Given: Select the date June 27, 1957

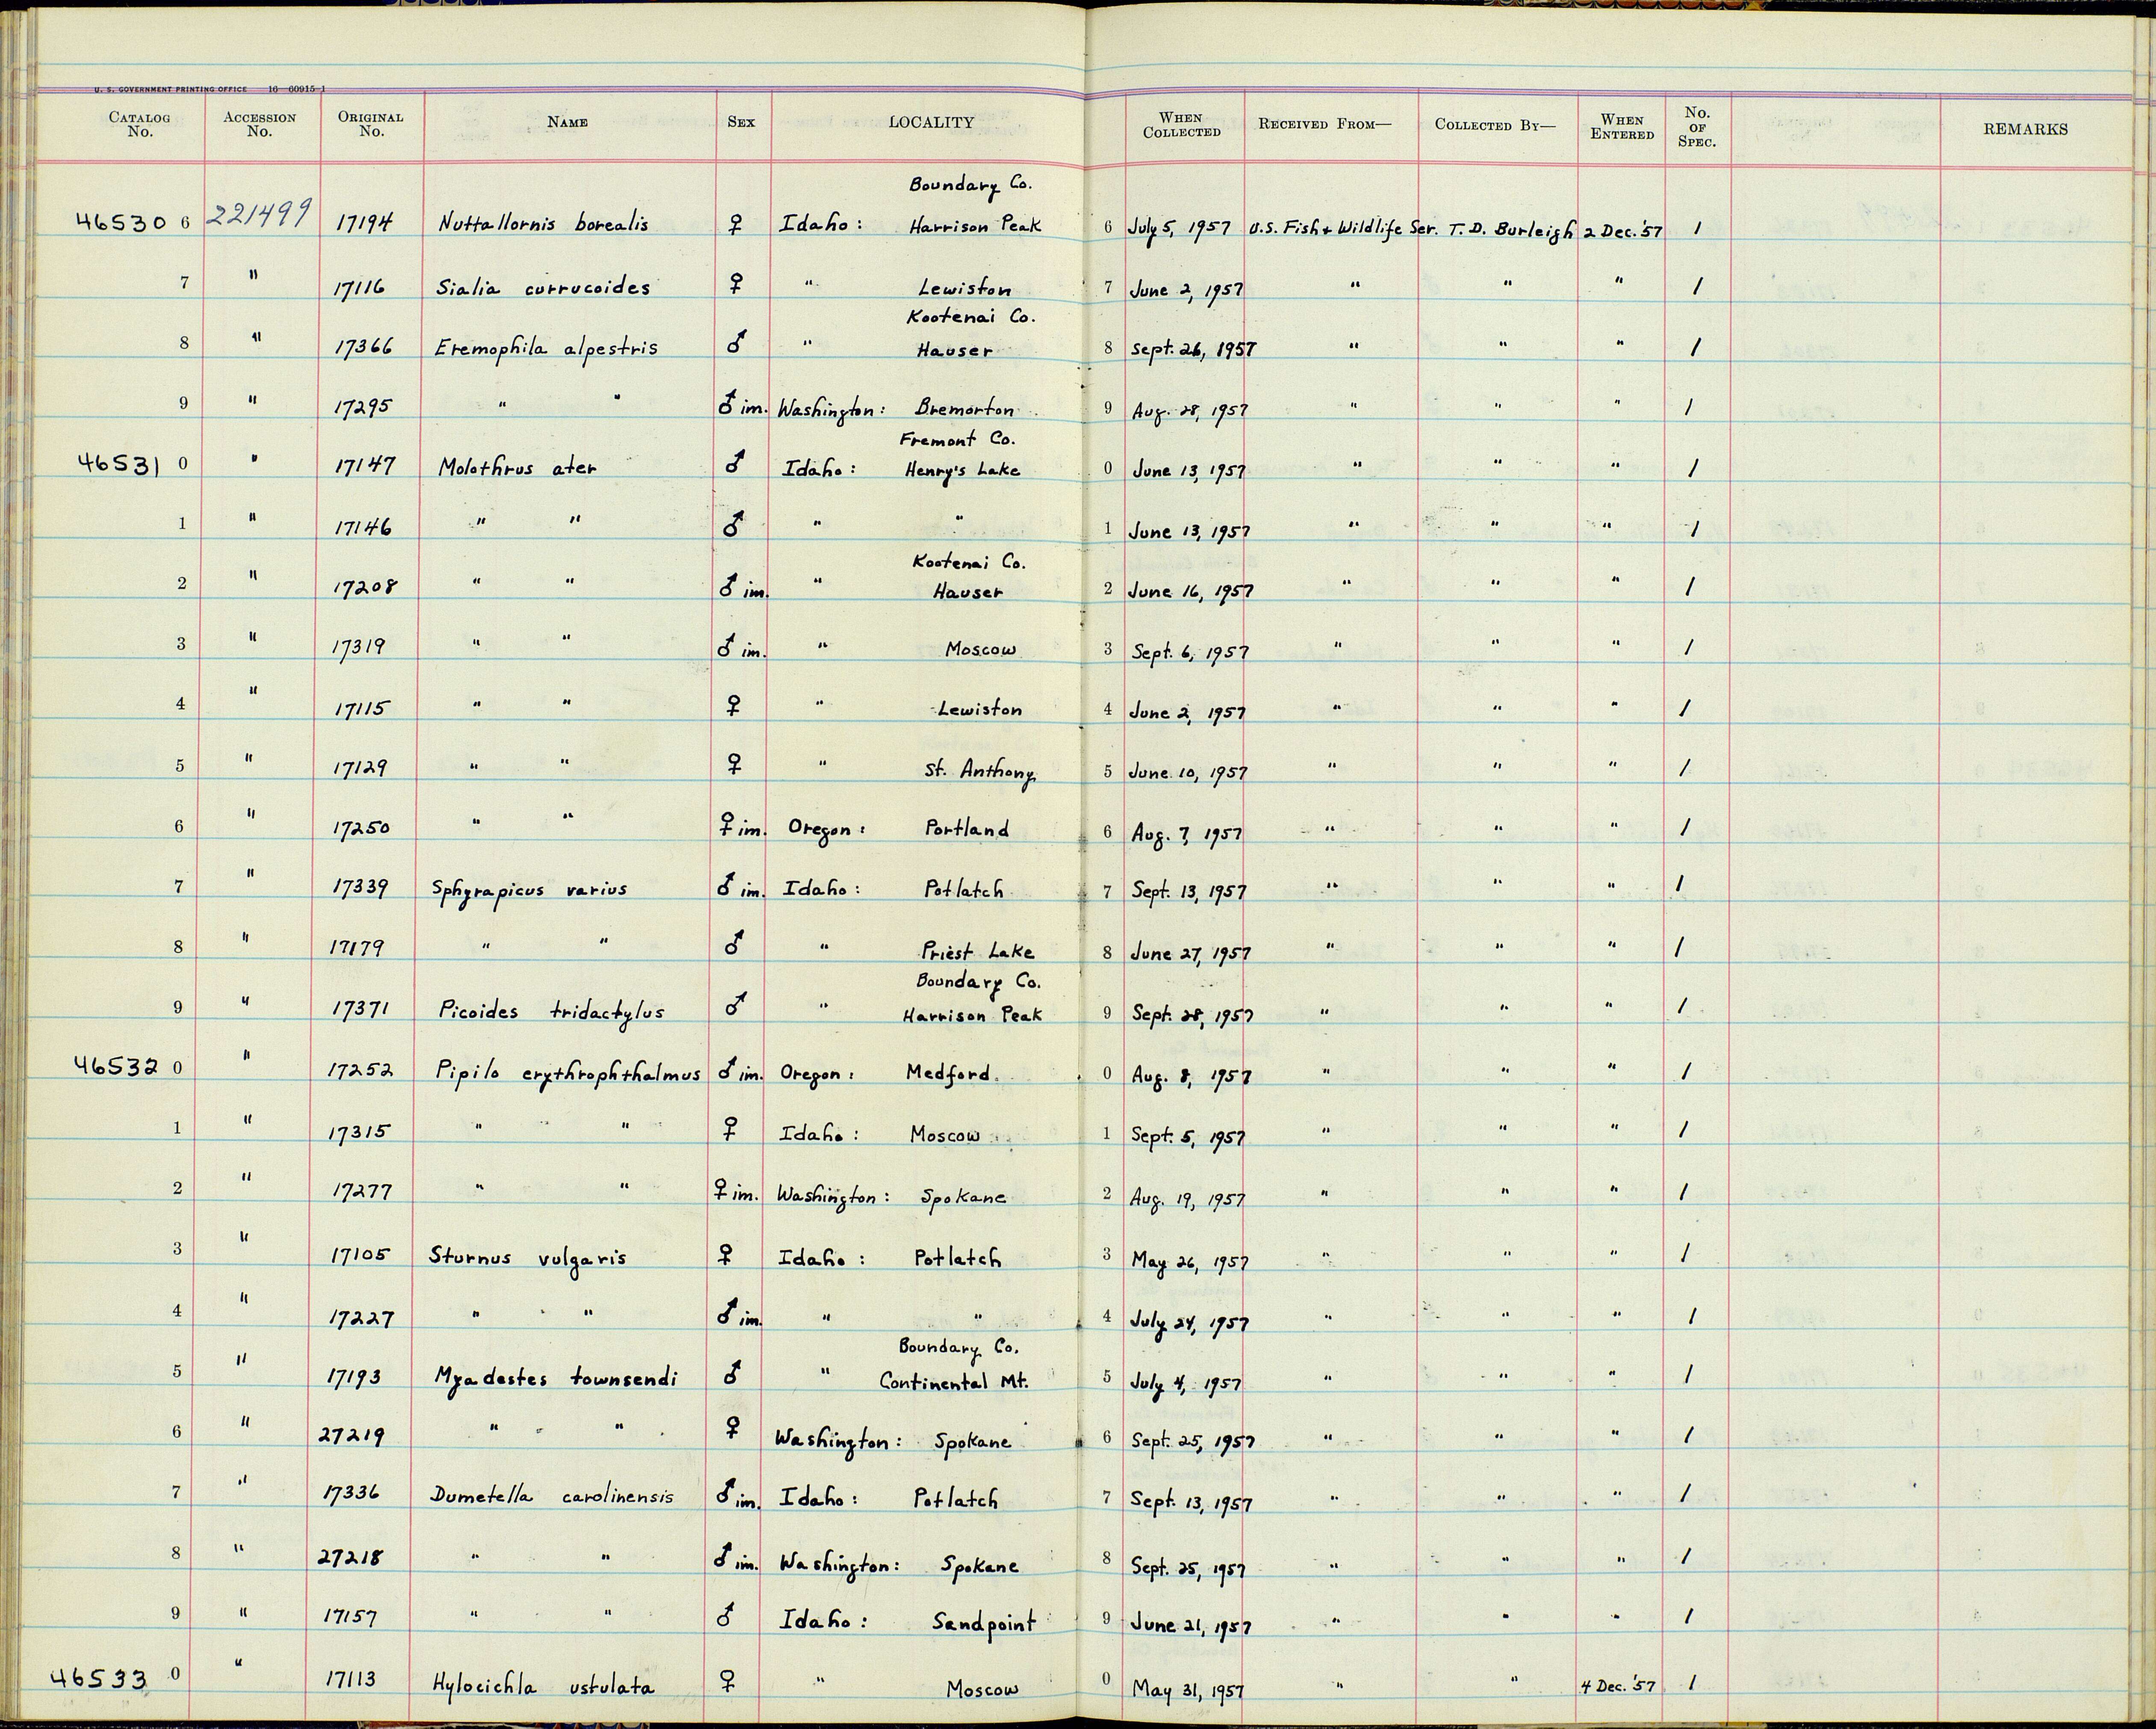Looking at the screenshot, I should point(1190,954).
